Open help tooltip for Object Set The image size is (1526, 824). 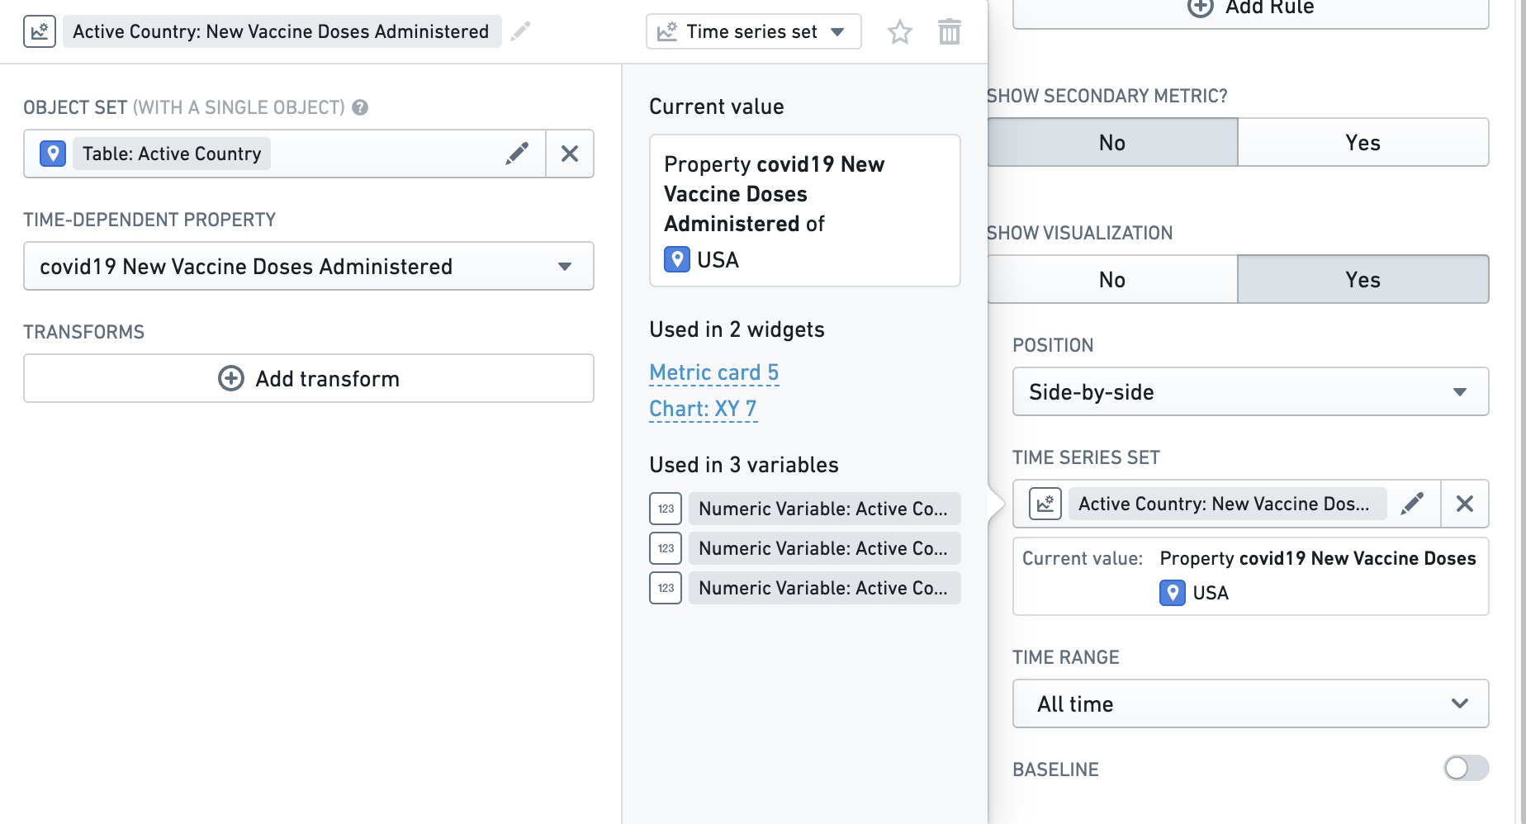click(360, 107)
